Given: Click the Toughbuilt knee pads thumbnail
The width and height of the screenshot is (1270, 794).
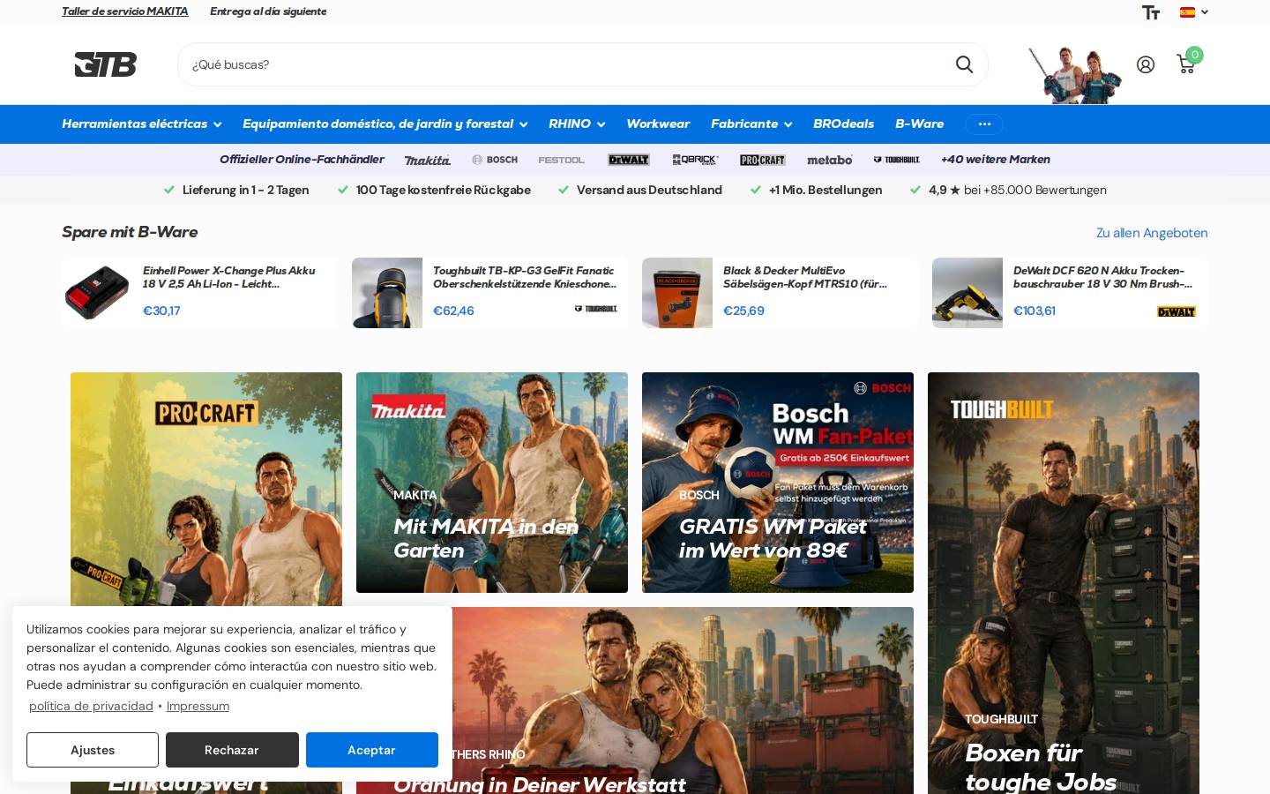Looking at the screenshot, I should 387,293.
